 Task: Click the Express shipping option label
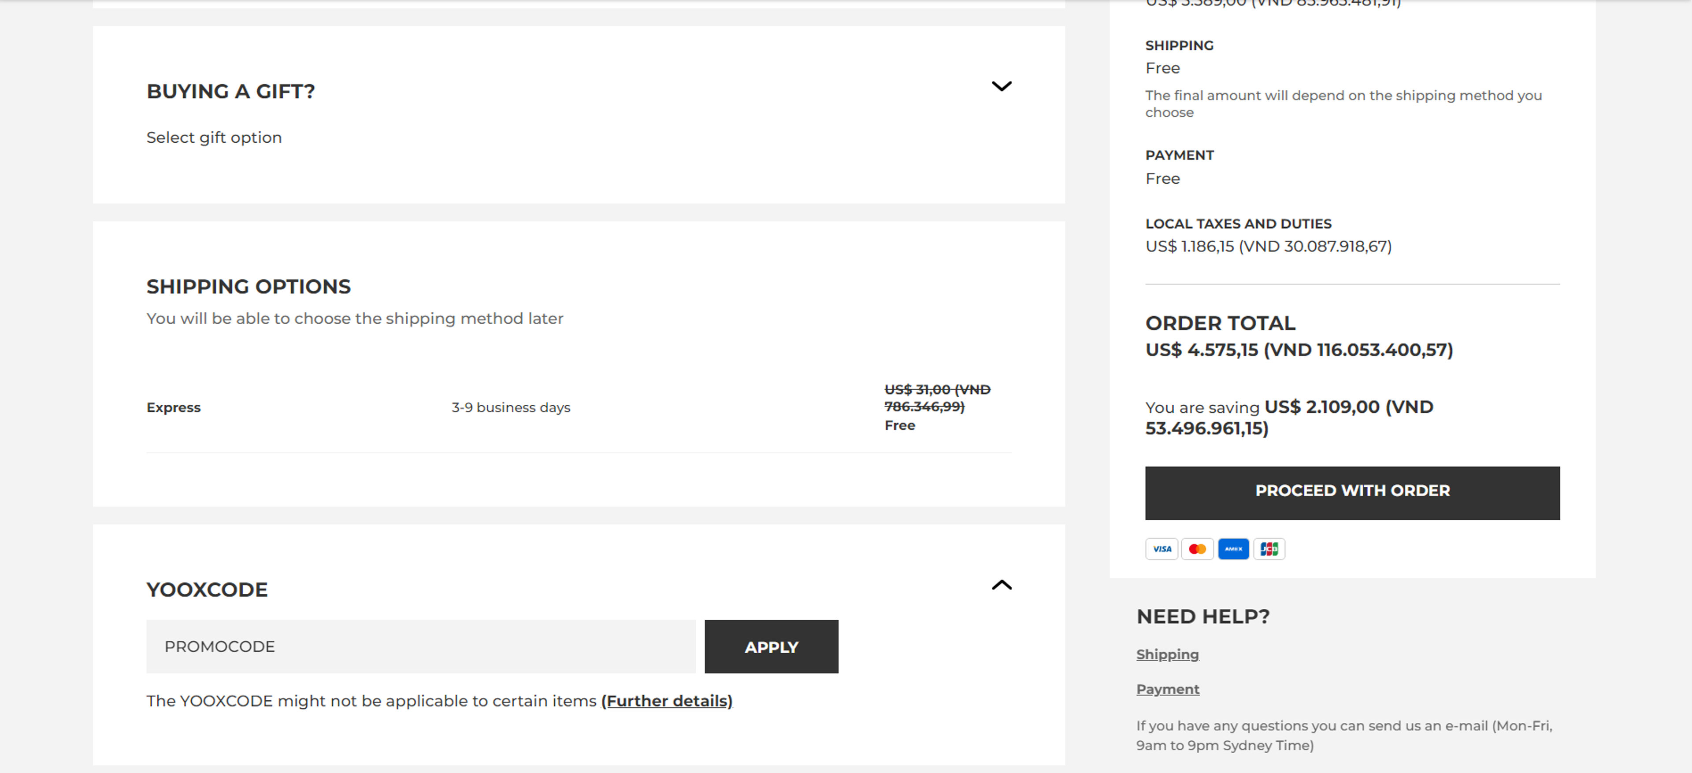pyautogui.click(x=174, y=407)
